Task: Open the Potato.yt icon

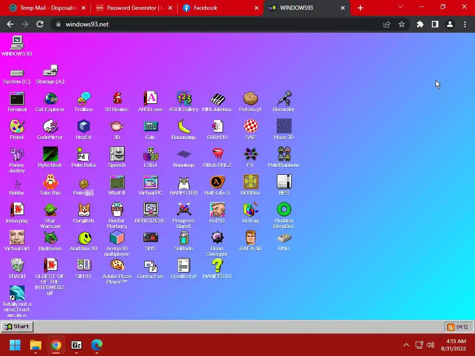Action: (x=250, y=102)
